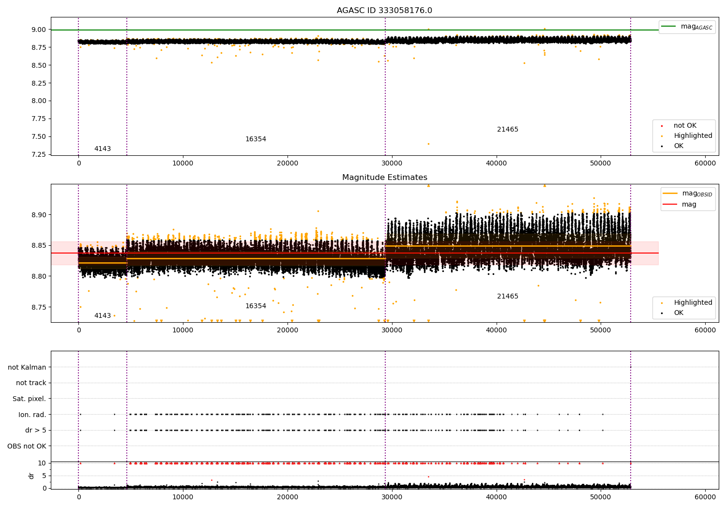
Task: Click the rotated "dr" axis label
Action: (x=31, y=476)
